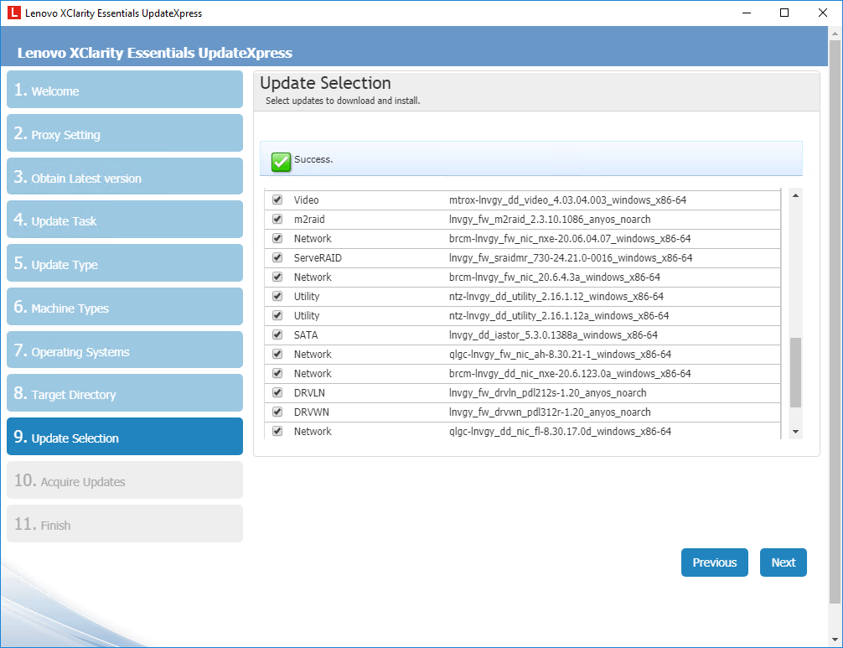Select qlgc-lnvgy_dd_nic_fl-8.30.17.0d package name
This screenshot has width=843, height=648.
(561, 432)
